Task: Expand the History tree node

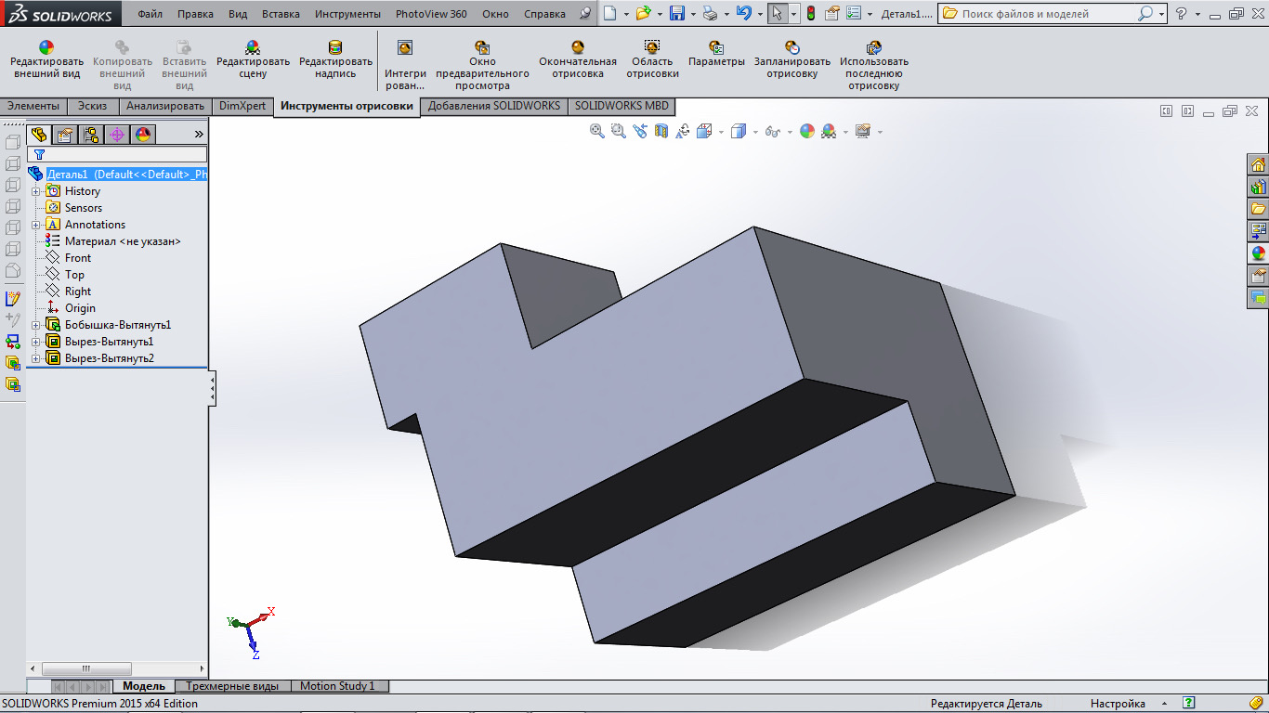Action: click(36, 191)
